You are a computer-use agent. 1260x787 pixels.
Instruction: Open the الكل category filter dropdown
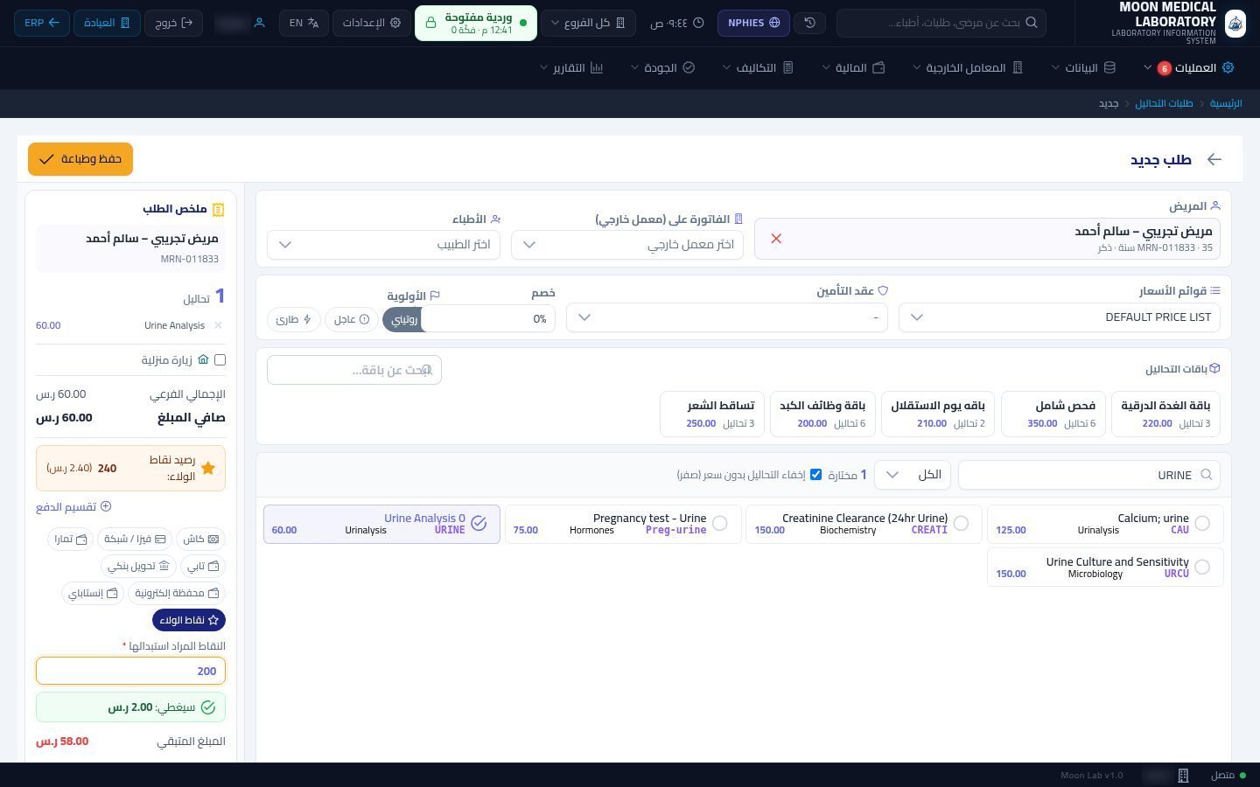click(912, 475)
